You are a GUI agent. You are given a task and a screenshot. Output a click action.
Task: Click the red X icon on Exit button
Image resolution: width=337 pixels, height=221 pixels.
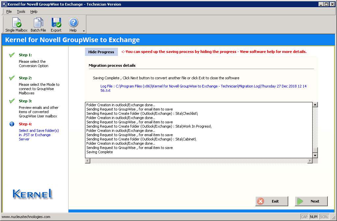click(261, 201)
